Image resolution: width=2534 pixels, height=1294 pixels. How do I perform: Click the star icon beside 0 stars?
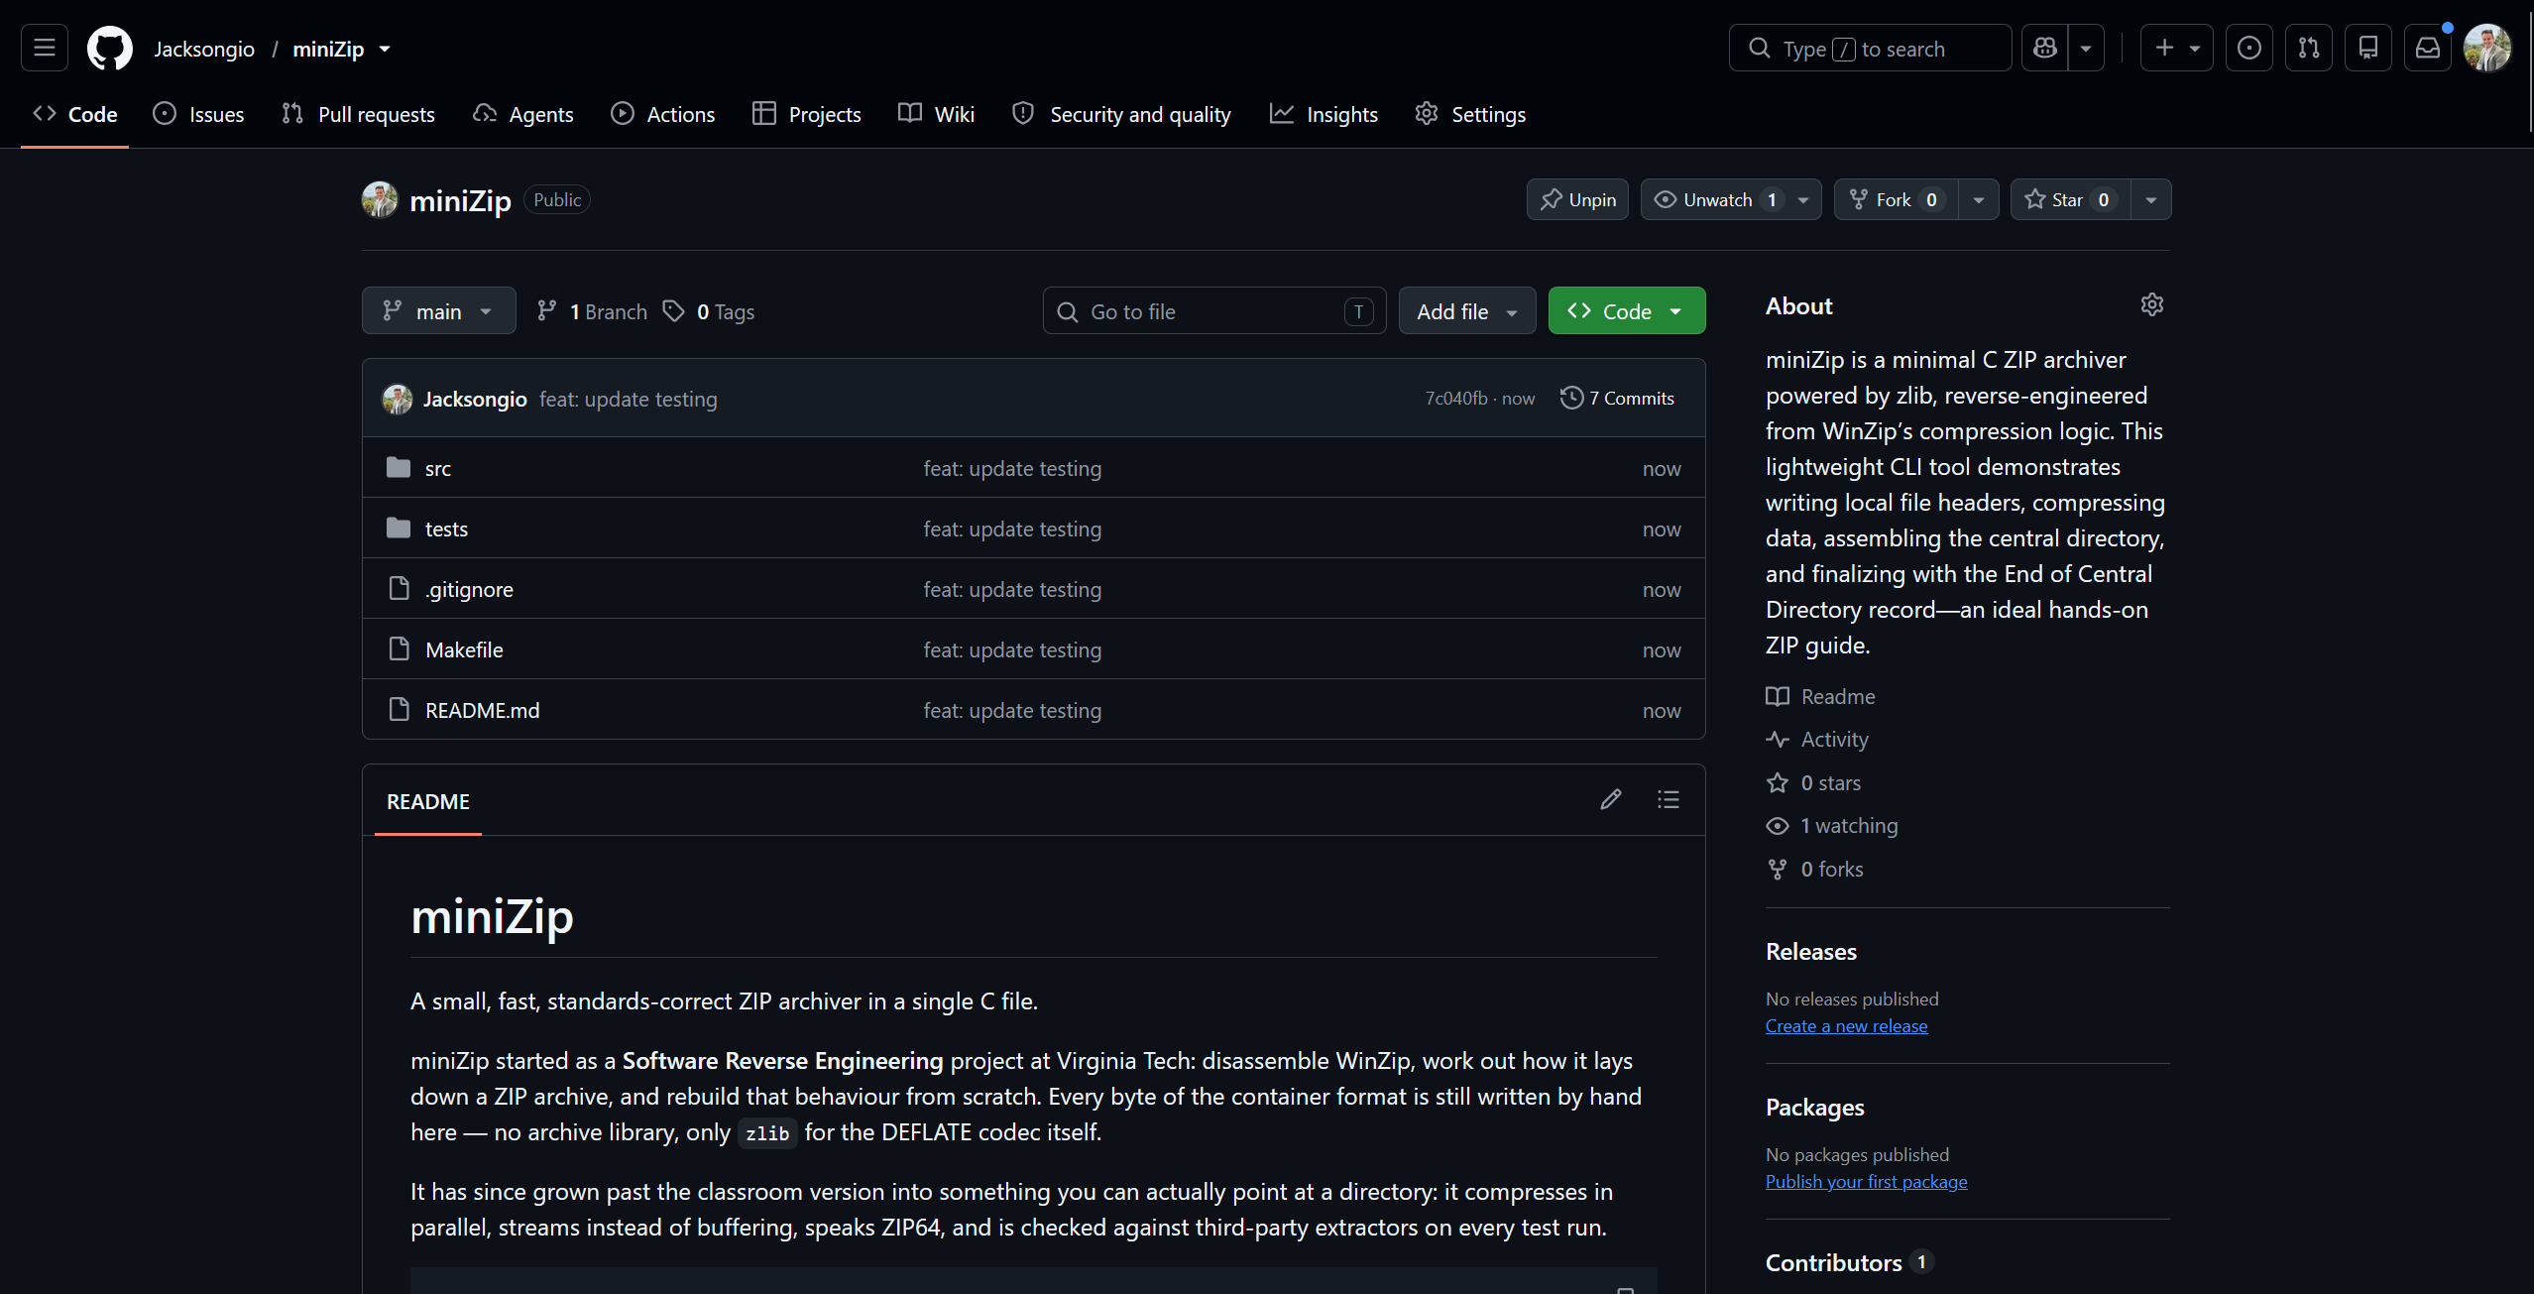pos(1778,782)
